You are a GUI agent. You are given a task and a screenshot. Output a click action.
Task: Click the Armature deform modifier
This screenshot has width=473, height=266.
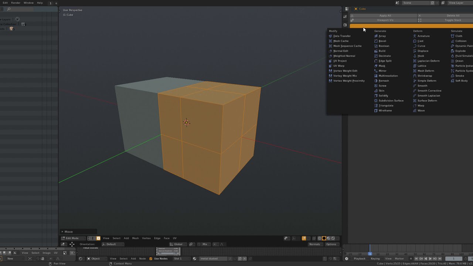(x=423, y=36)
